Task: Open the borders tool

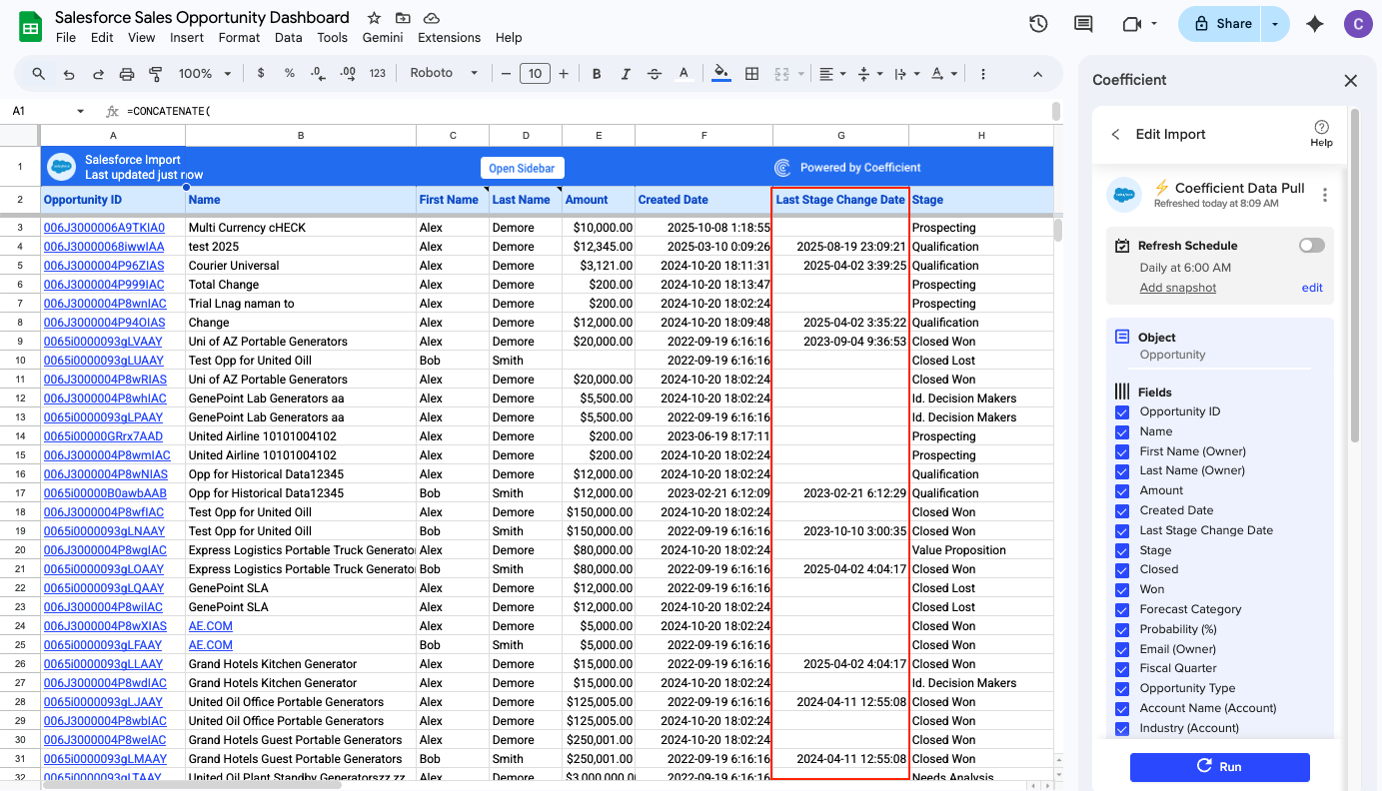Action: pyautogui.click(x=751, y=73)
